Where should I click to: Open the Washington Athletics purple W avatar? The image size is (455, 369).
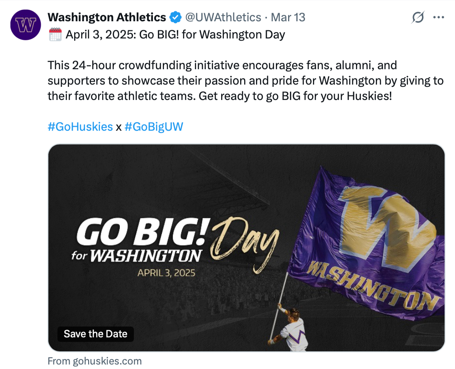pyautogui.click(x=25, y=25)
